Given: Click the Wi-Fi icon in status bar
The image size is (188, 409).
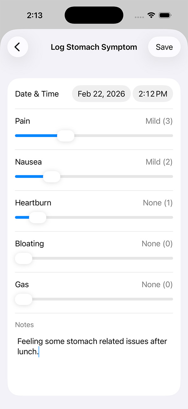Looking at the screenshot, I should tap(151, 15).
